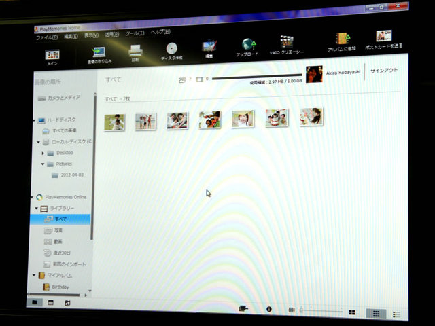Click the Akira Kobayashi user name
The height and width of the screenshot is (326, 435).
(343, 73)
